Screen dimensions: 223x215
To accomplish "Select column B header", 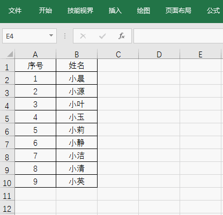I will (77, 54).
